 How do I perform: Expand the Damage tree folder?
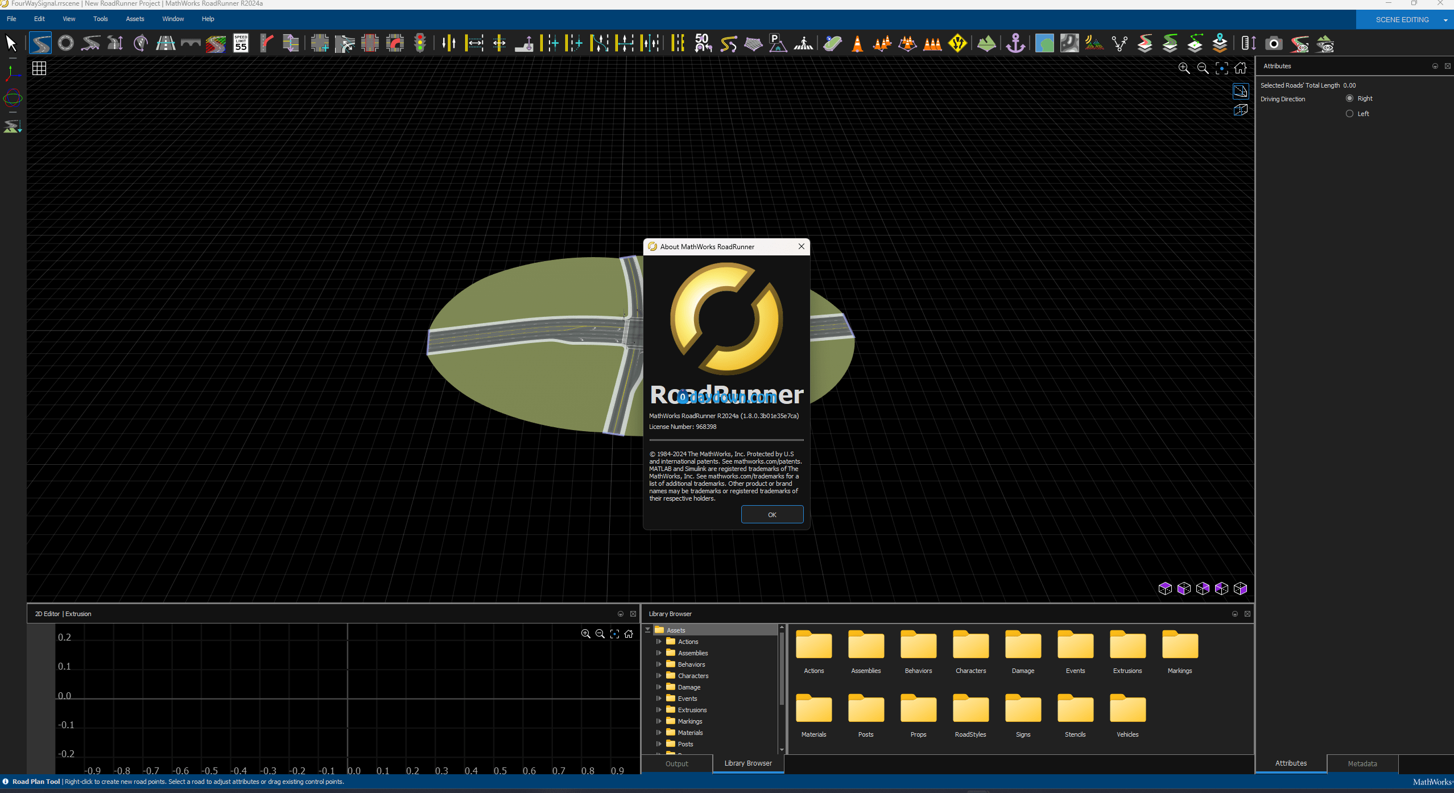tap(659, 687)
